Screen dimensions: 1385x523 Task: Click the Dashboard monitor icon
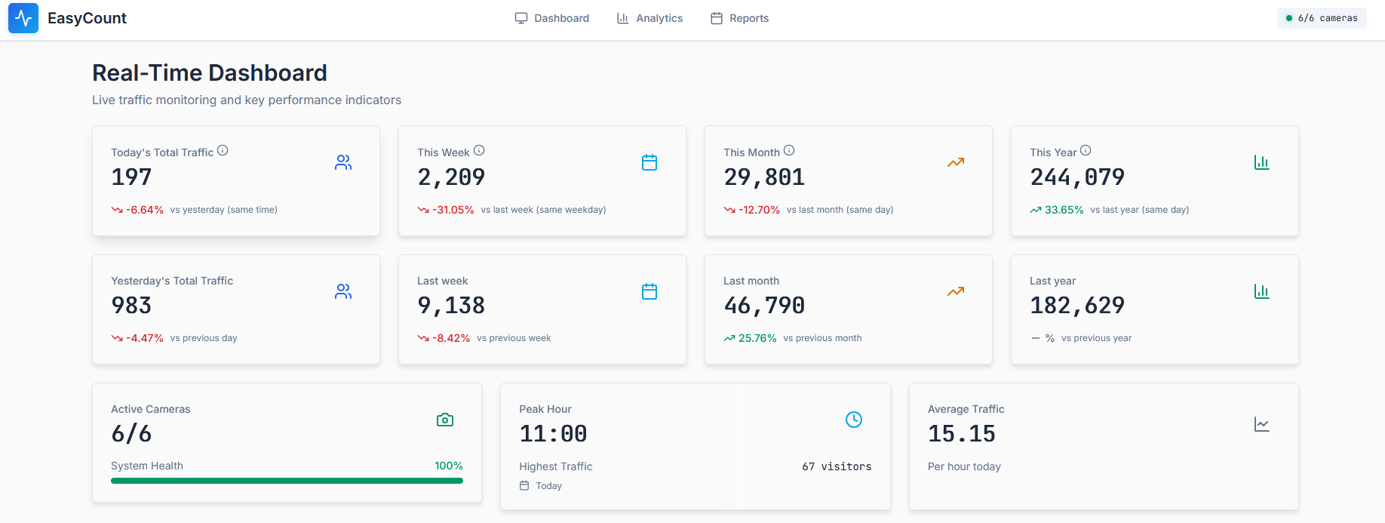(521, 18)
